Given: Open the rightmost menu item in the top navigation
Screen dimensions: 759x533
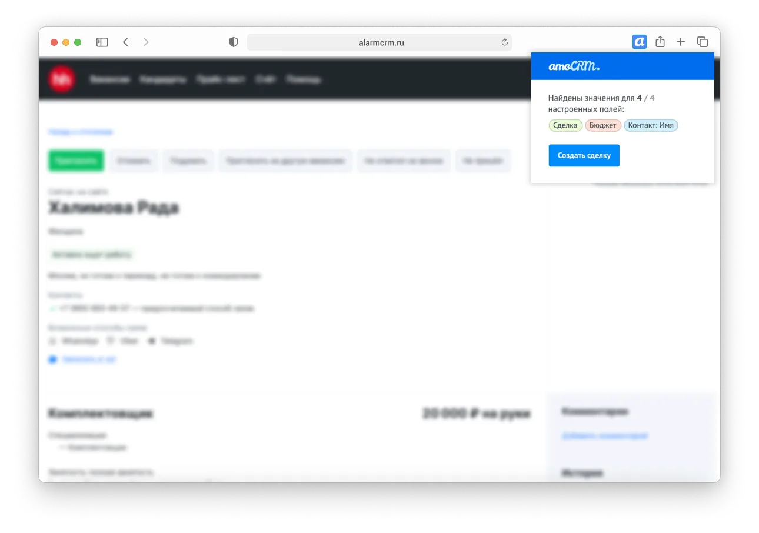Looking at the screenshot, I should pyautogui.click(x=304, y=78).
